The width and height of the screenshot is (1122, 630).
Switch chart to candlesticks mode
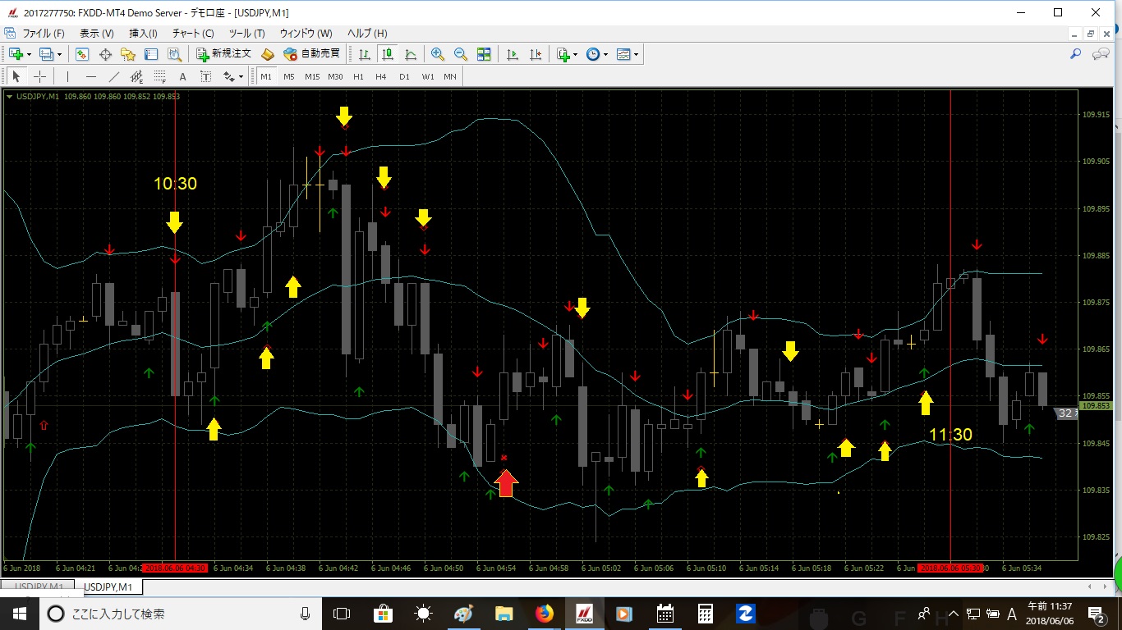pos(388,54)
